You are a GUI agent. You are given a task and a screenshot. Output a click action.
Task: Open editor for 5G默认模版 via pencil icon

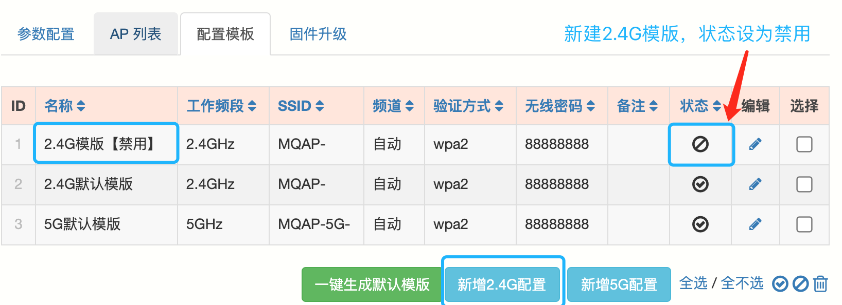coord(755,224)
